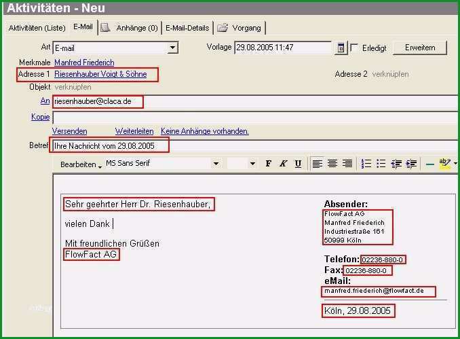Center align the message text
Viewport: 460px width, 339px height.
332,164
